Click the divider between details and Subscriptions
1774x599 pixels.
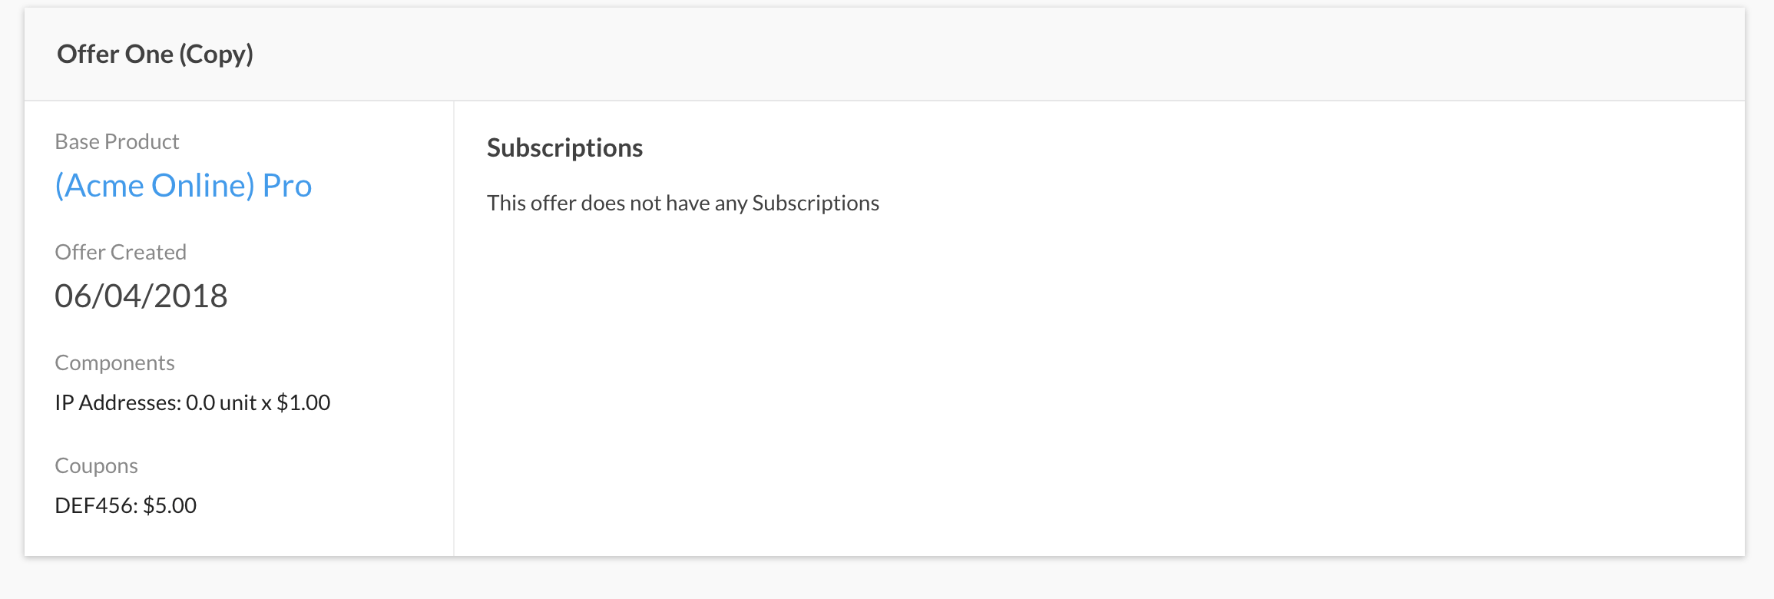454,330
